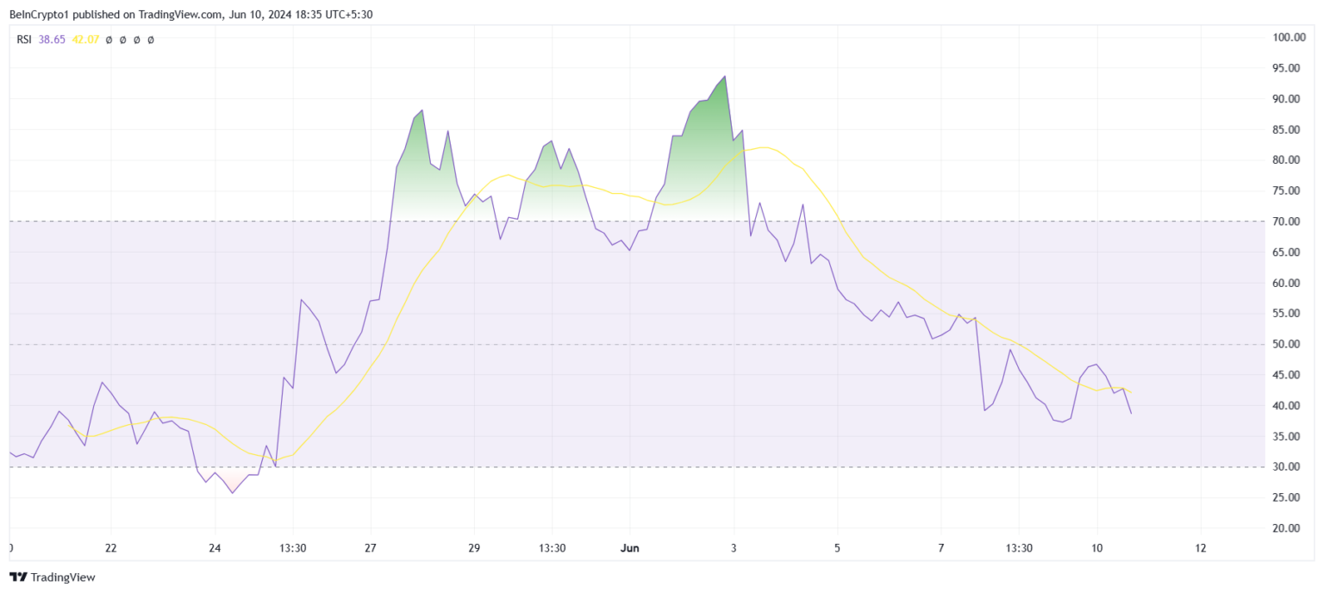The width and height of the screenshot is (1324, 593).
Task: Click the purple RSI value 38.65
Action: pos(52,40)
